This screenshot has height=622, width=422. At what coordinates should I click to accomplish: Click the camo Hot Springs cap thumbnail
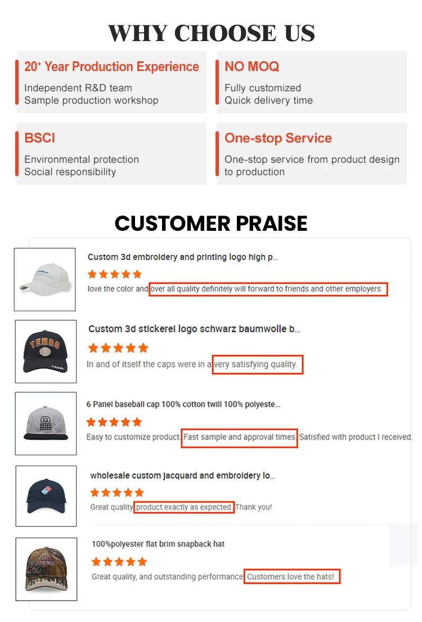point(46,568)
